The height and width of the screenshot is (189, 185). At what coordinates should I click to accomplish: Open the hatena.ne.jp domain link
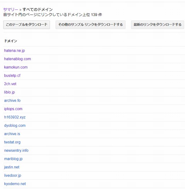[14, 50]
